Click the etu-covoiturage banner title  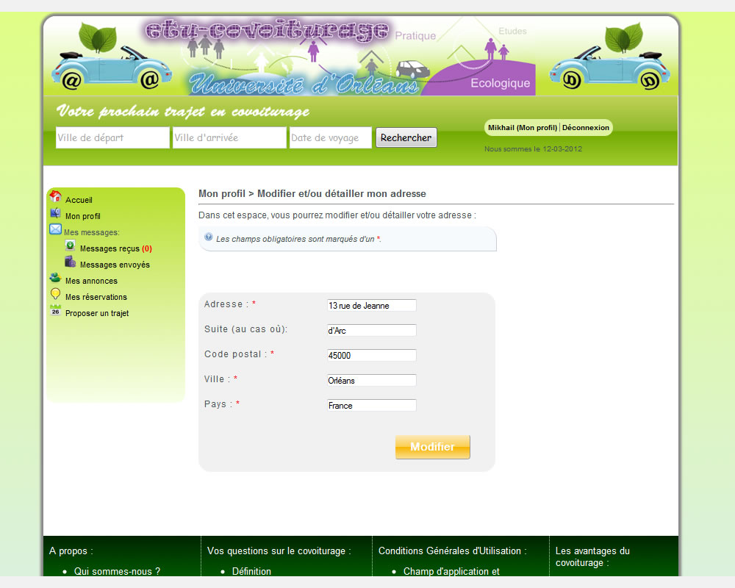[268, 31]
